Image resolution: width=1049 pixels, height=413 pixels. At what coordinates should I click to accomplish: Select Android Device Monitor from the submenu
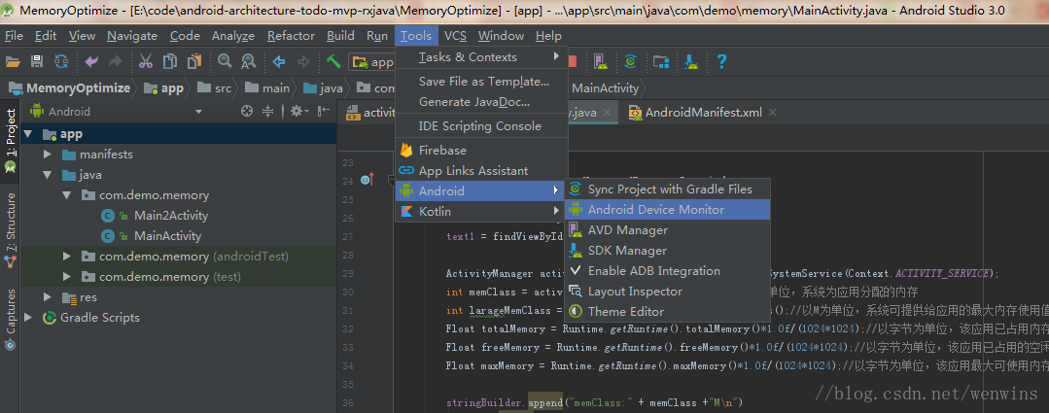click(668, 209)
